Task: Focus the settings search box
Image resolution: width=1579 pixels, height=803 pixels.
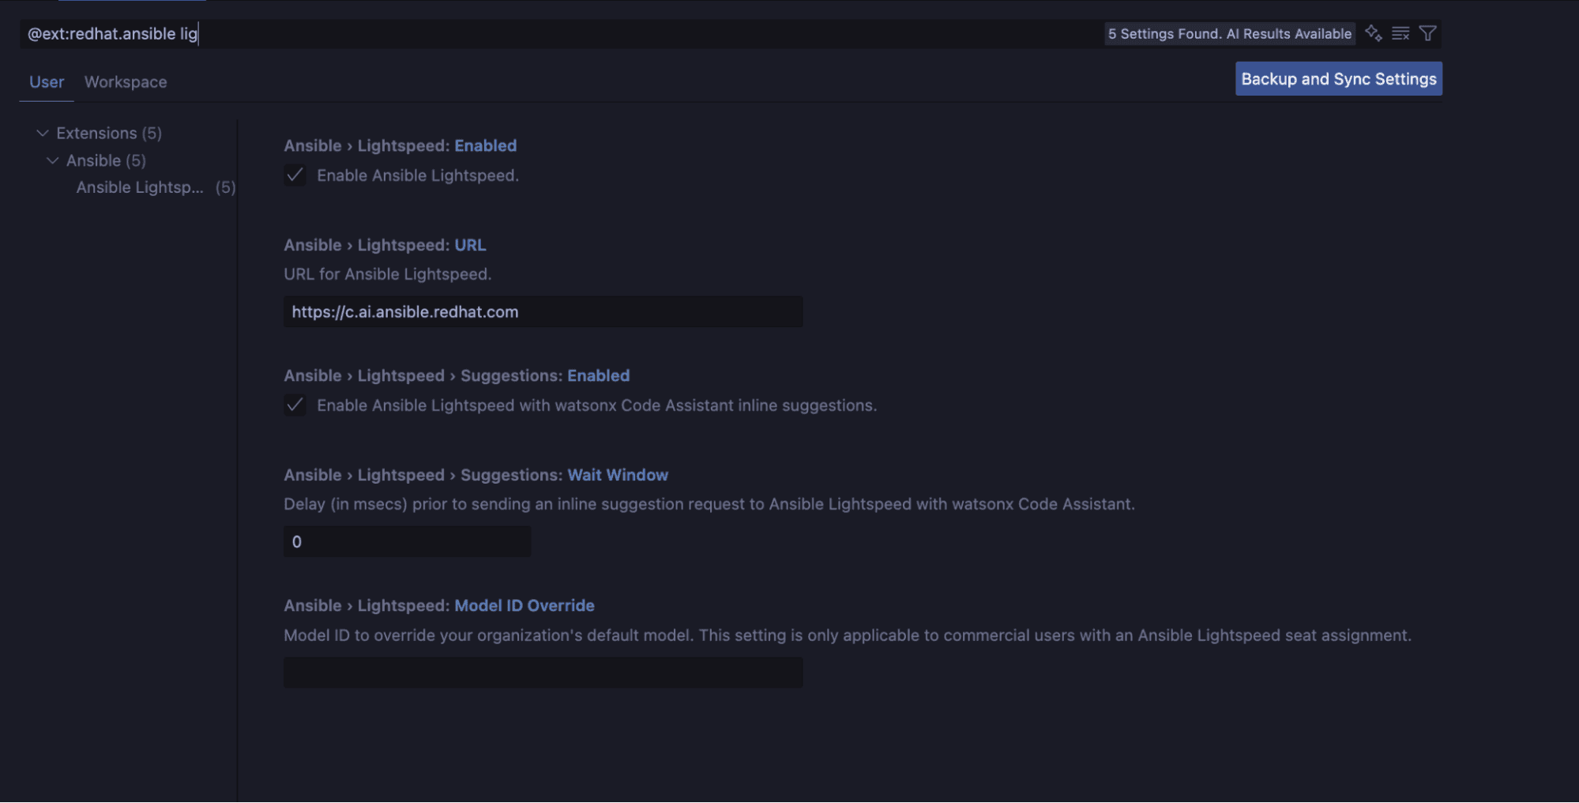Action: coord(553,34)
